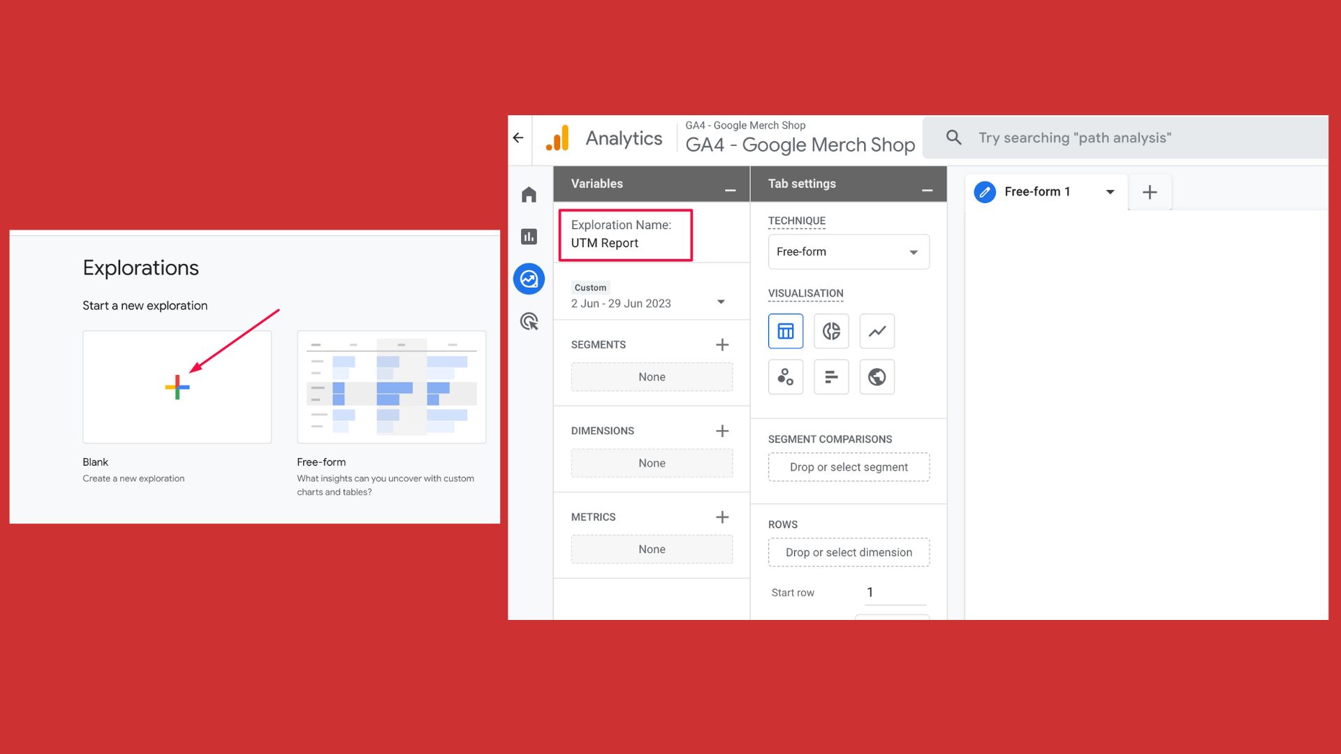Collapse the Variables panel
Screen dimensions: 1341x754
point(730,190)
